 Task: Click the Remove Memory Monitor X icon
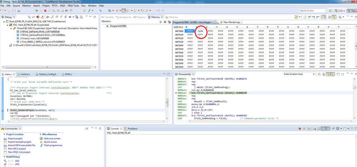pos(165,22)
